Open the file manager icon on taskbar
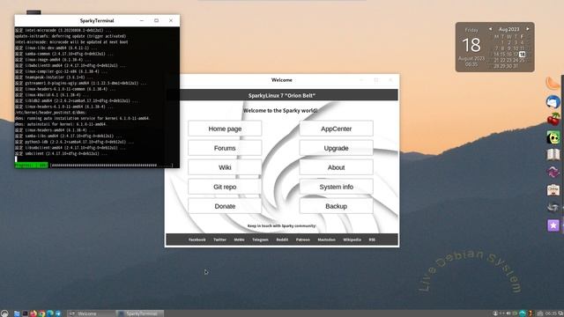This screenshot has height=317, width=564. click(17, 313)
